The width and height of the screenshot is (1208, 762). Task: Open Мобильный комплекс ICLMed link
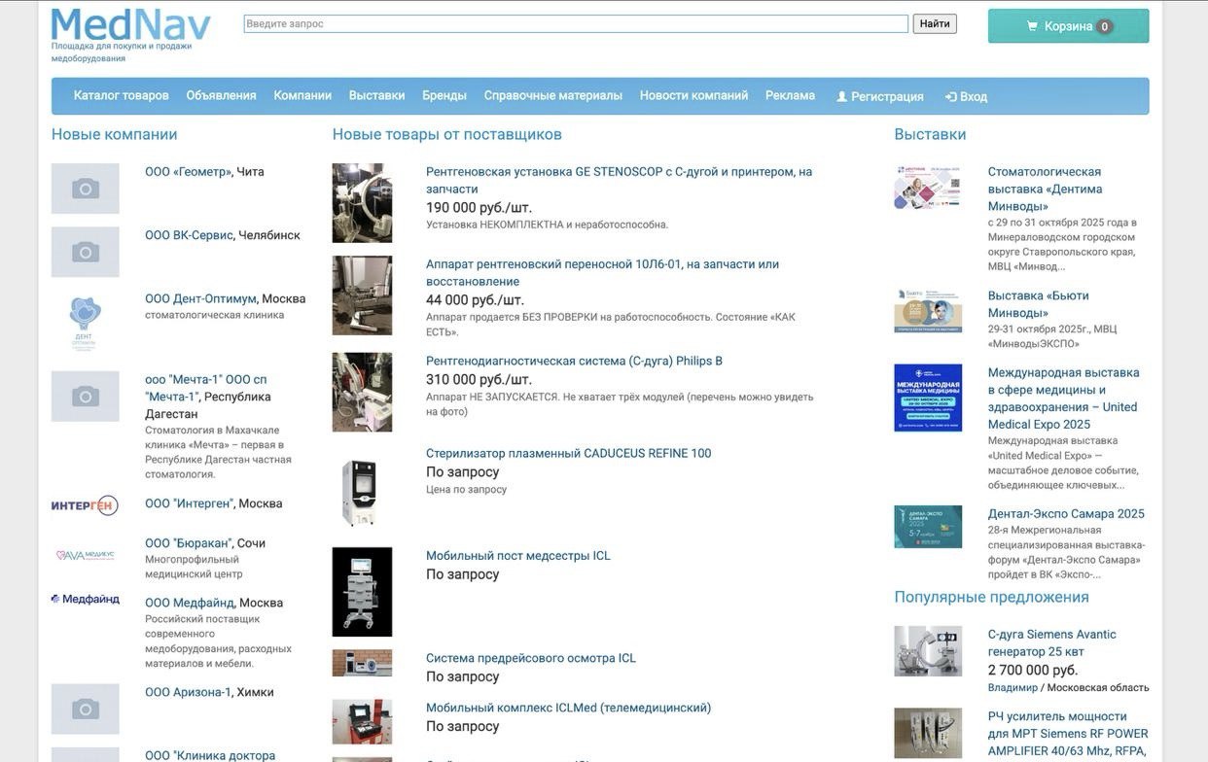(568, 708)
